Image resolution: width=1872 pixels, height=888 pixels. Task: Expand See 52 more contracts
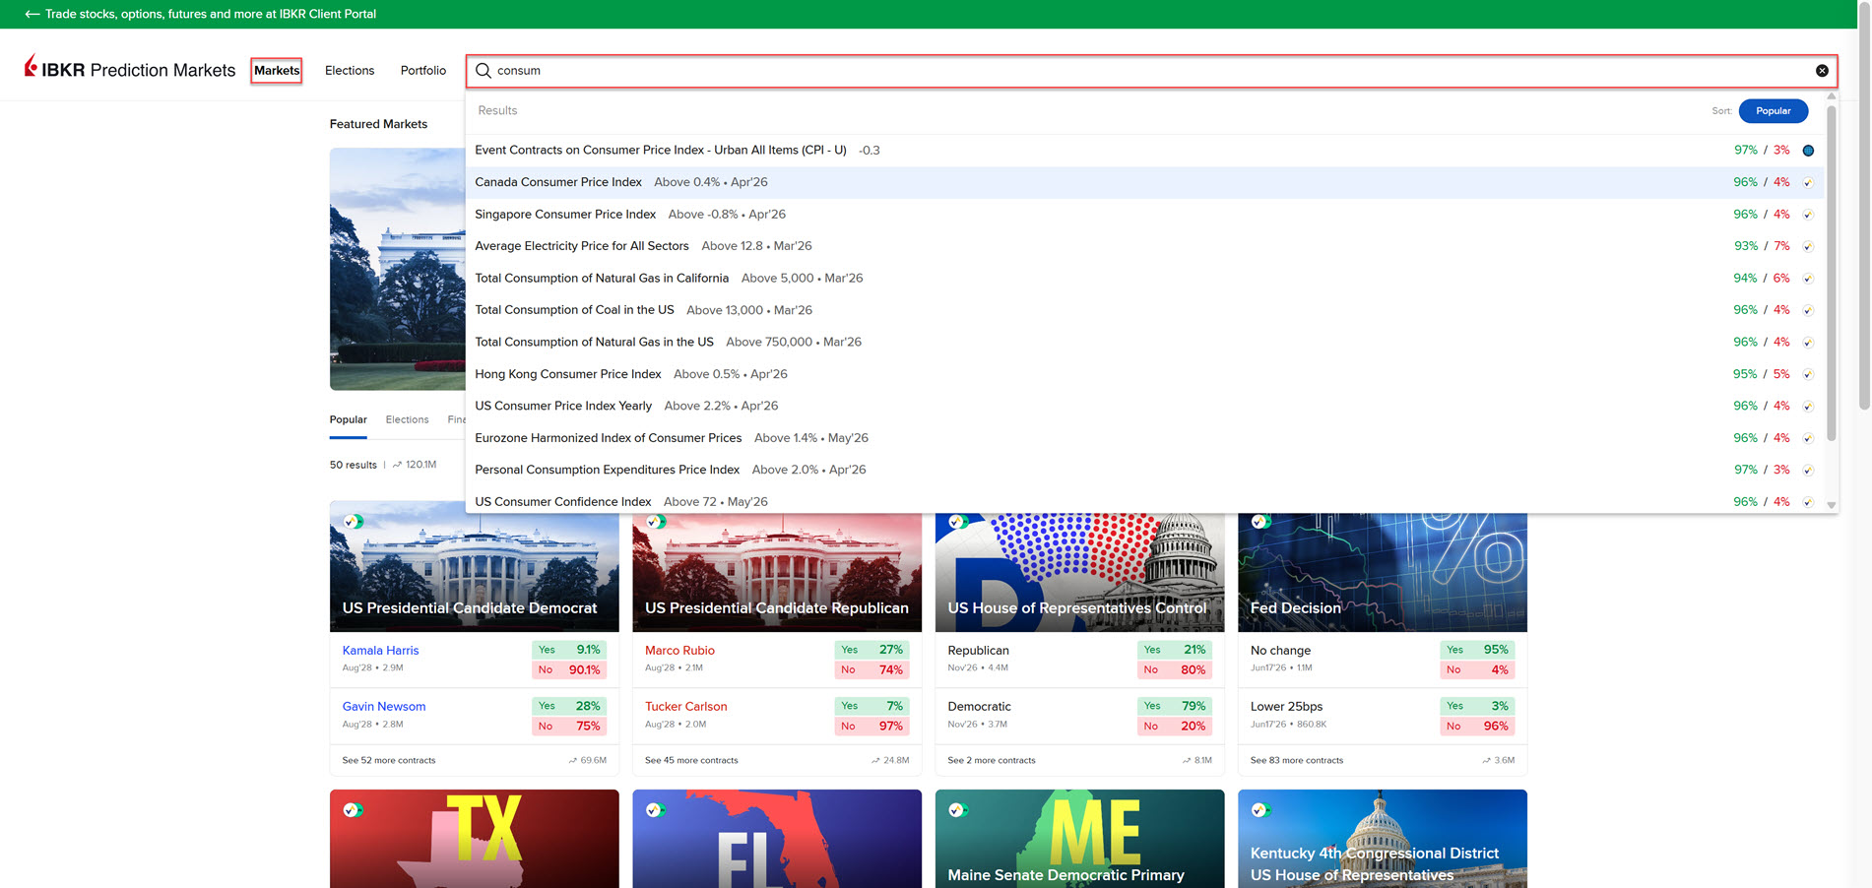[389, 760]
